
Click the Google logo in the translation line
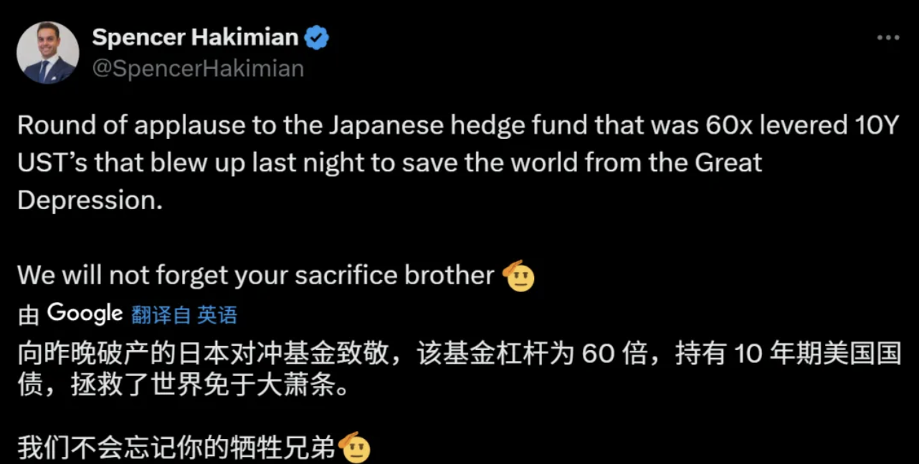point(85,313)
